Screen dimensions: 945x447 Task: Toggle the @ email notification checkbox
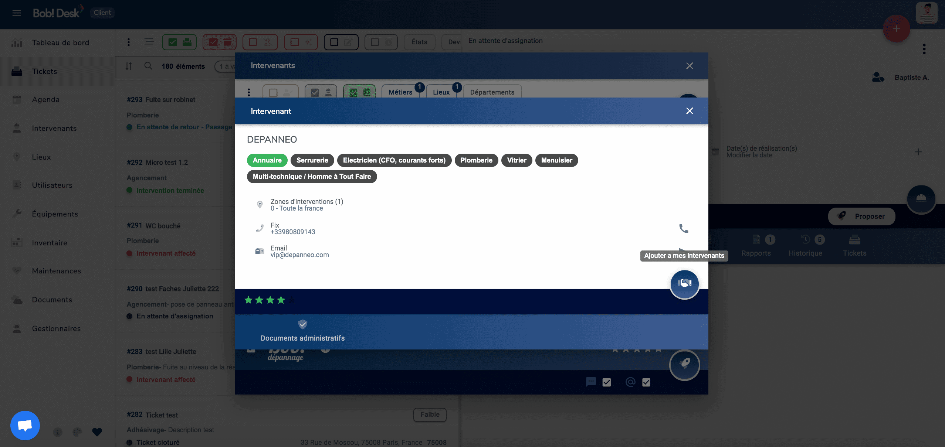click(646, 382)
